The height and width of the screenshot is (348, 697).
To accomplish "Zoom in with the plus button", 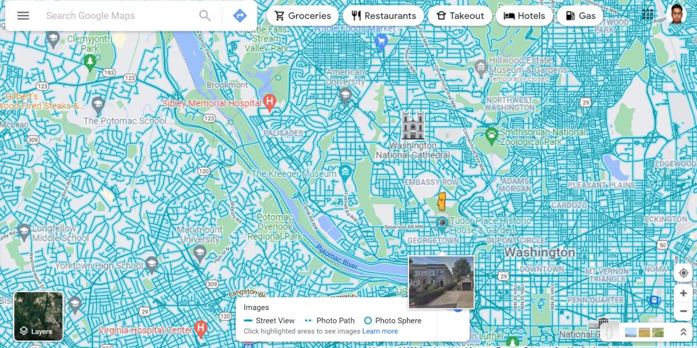I will (x=684, y=293).
